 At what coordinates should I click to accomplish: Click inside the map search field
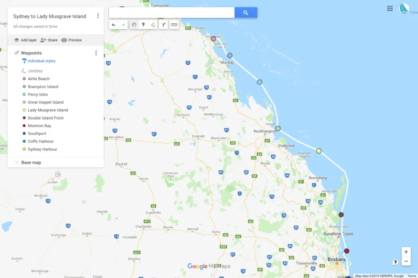coord(172,13)
